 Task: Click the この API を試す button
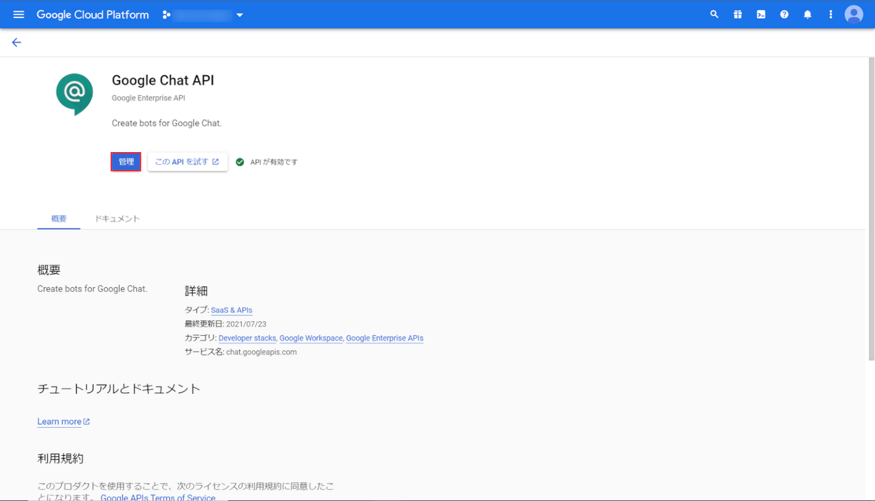pyautogui.click(x=187, y=162)
